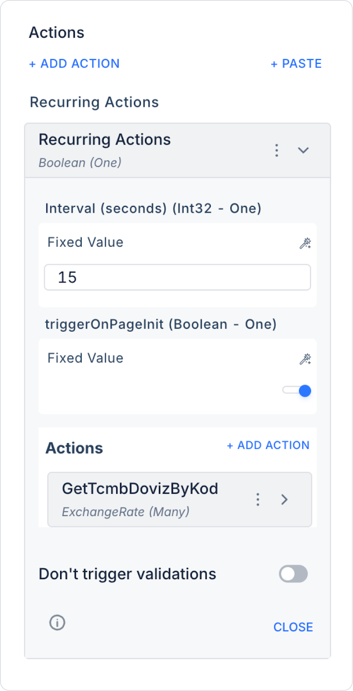The width and height of the screenshot is (353, 691).
Task: Open the GetTcmbDovizByKod three-dot menu
Action: pyautogui.click(x=258, y=499)
